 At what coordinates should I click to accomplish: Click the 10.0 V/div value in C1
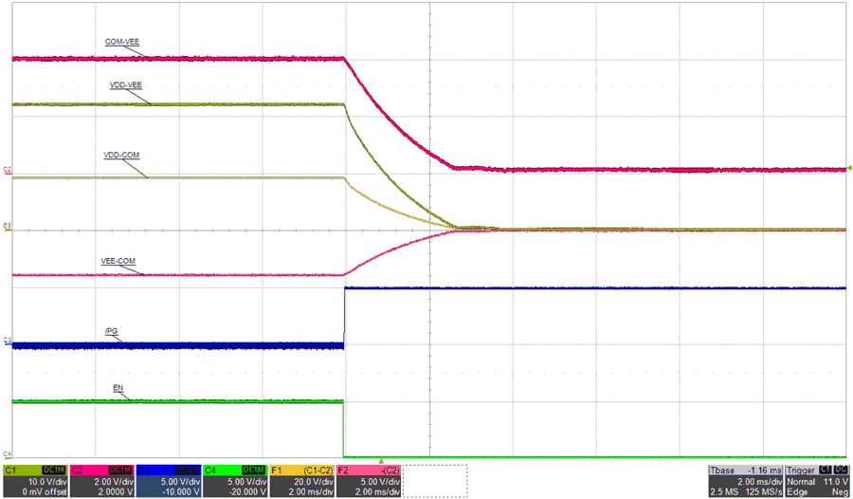pos(47,482)
